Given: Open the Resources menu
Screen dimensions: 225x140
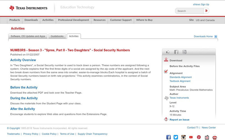Looking at the screenshot, I should tap(100, 20).
